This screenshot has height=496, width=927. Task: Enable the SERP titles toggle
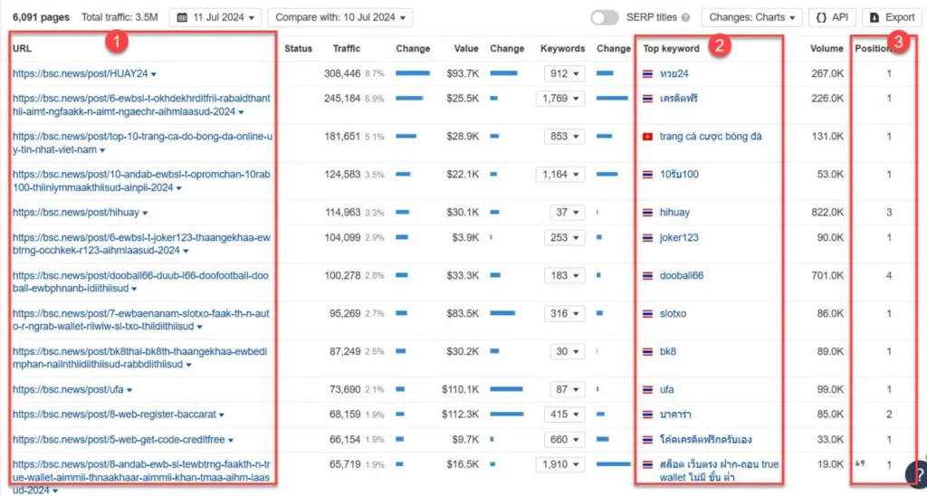[604, 17]
